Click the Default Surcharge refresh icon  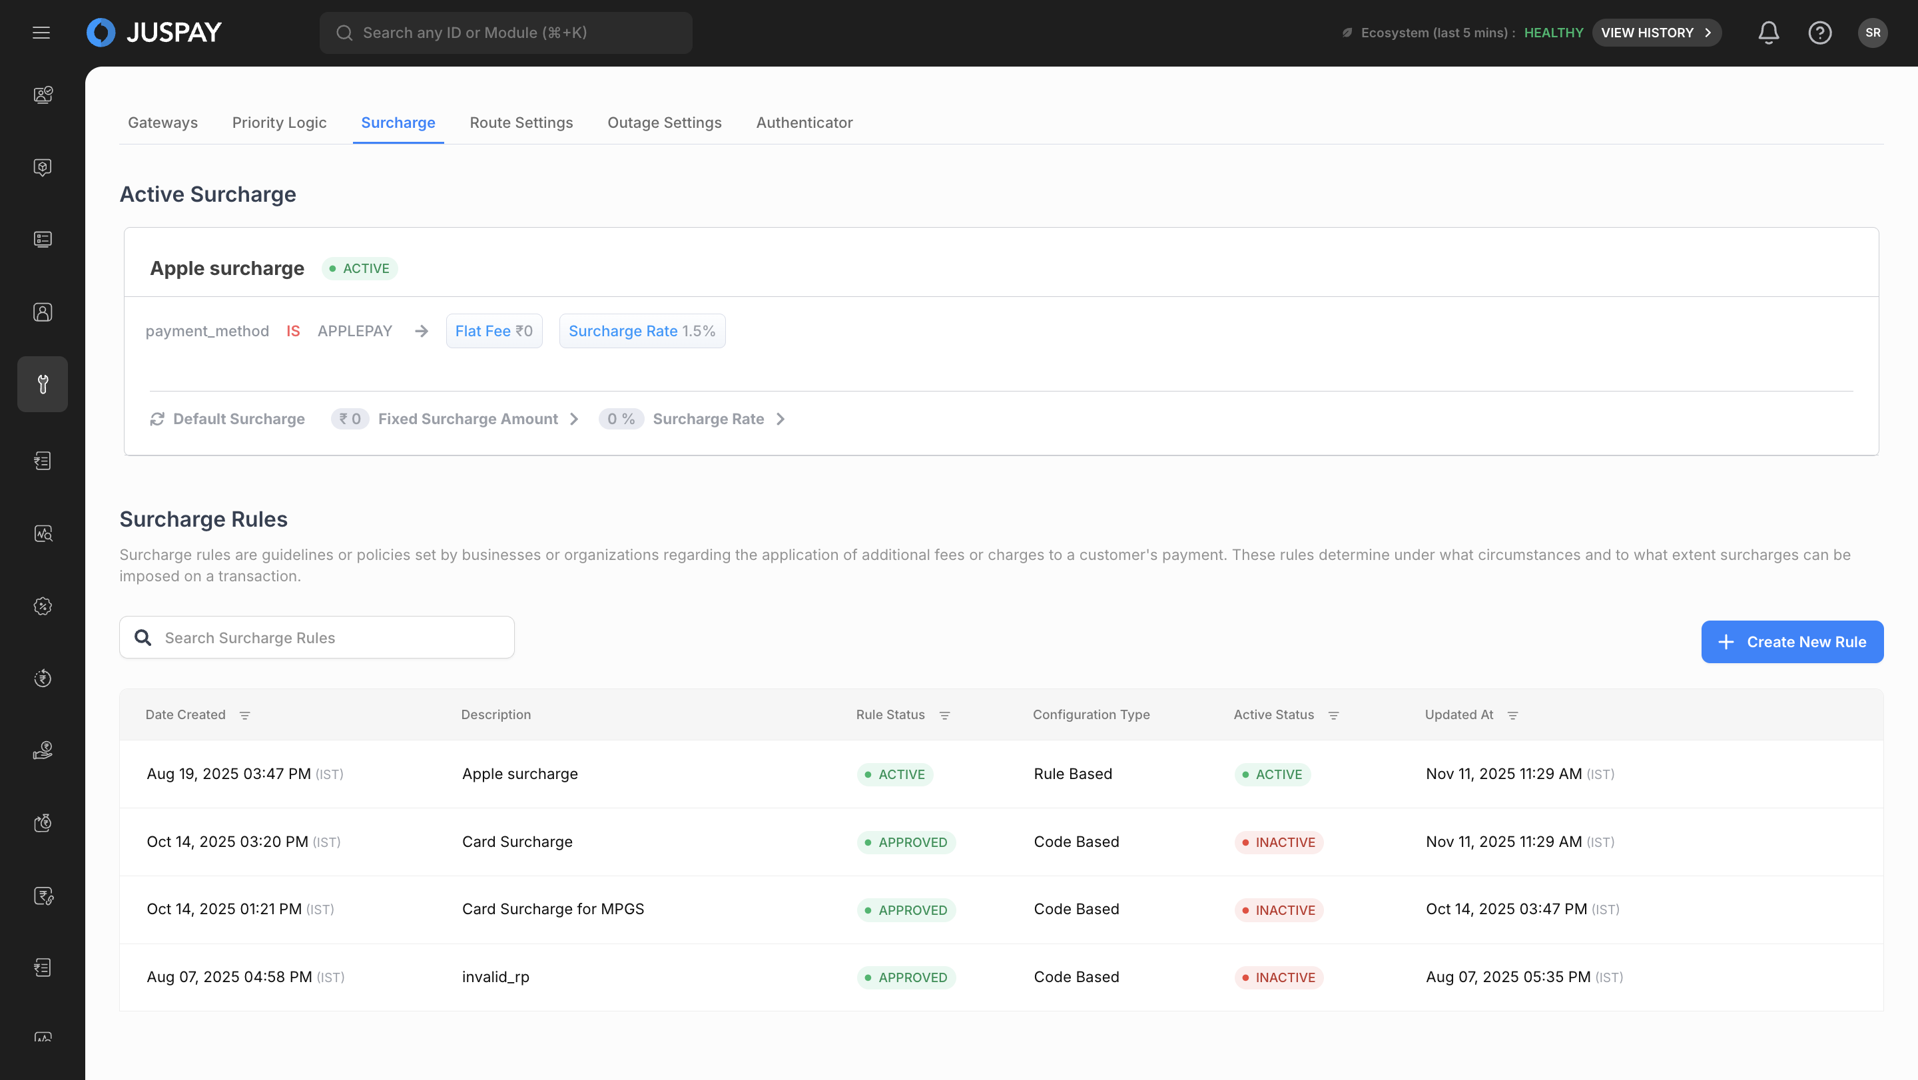click(157, 419)
